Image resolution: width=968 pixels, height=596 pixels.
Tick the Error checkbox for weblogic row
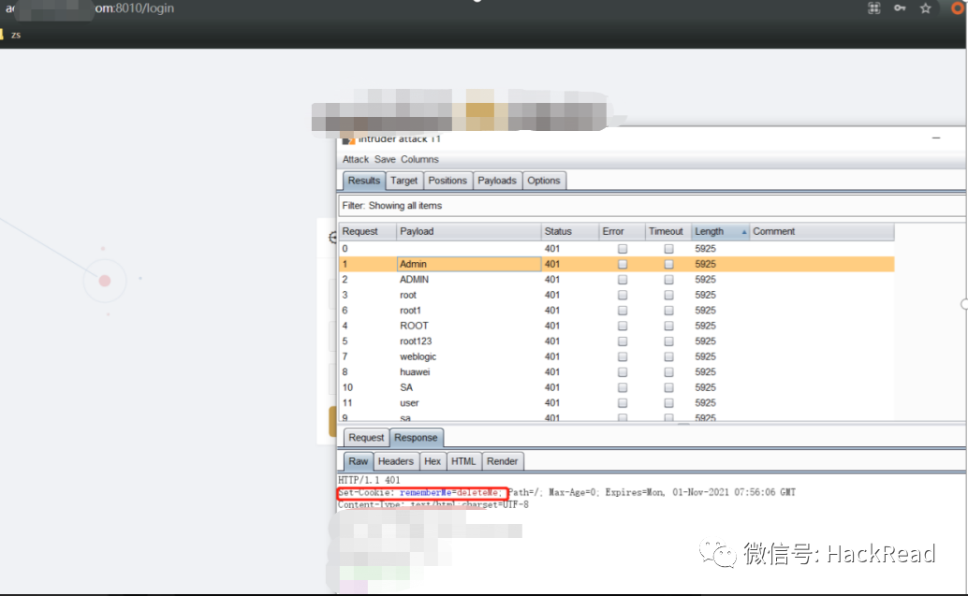(x=623, y=357)
